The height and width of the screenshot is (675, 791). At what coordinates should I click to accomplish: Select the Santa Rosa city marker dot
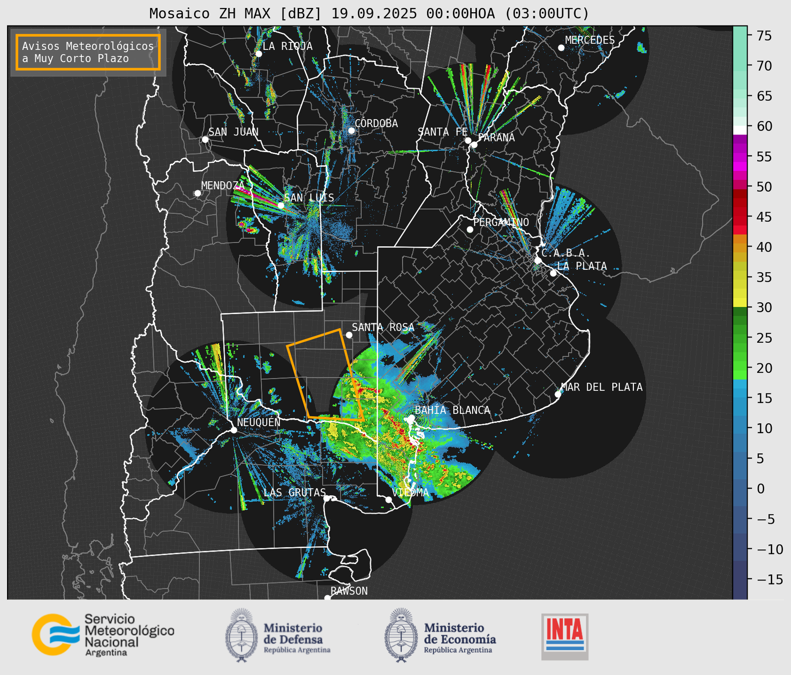click(x=349, y=335)
